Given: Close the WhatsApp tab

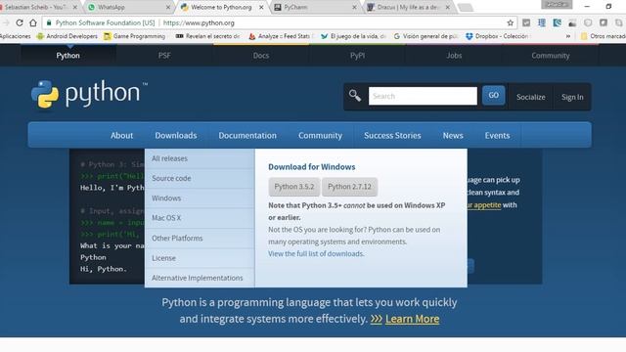Looking at the screenshot, I should point(167,7).
